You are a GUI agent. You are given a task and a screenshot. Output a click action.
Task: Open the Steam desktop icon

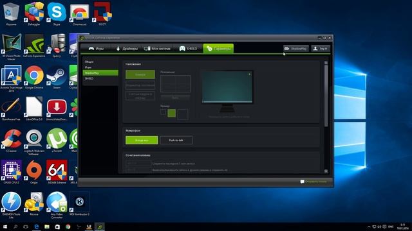click(x=57, y=77)
